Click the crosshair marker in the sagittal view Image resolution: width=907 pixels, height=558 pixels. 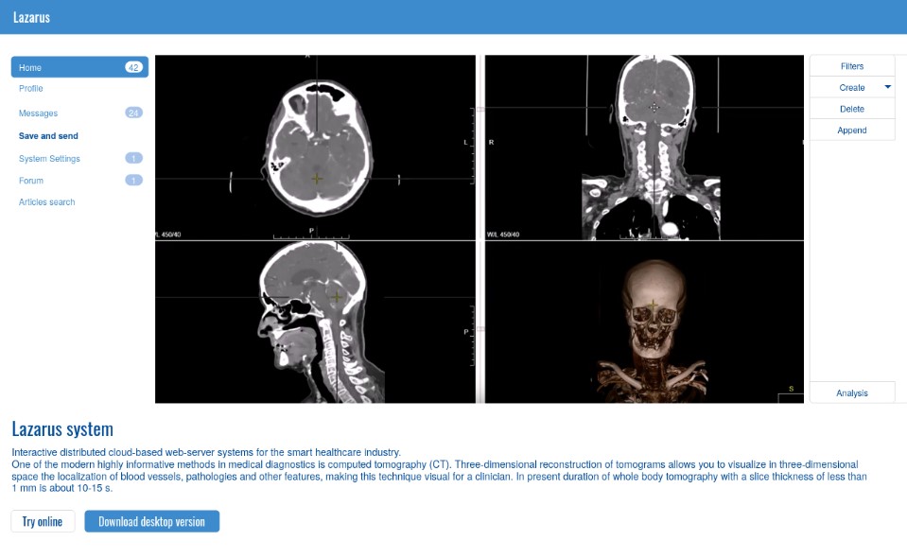(x=337, y=297)
